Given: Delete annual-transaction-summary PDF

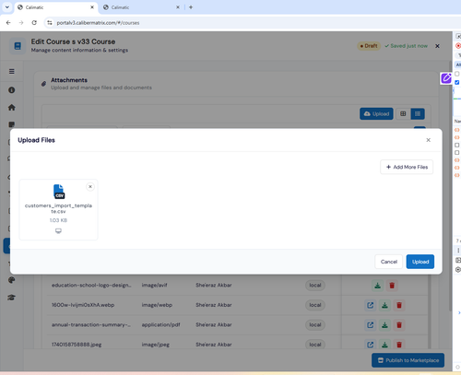Looking at the screenshot, I should [x=399, y=325].
